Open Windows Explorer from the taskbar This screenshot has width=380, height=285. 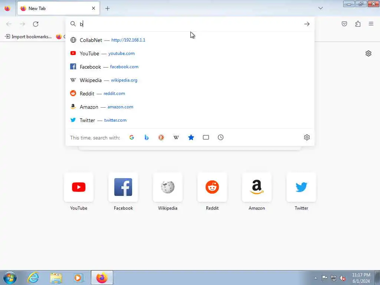point(56,278)
